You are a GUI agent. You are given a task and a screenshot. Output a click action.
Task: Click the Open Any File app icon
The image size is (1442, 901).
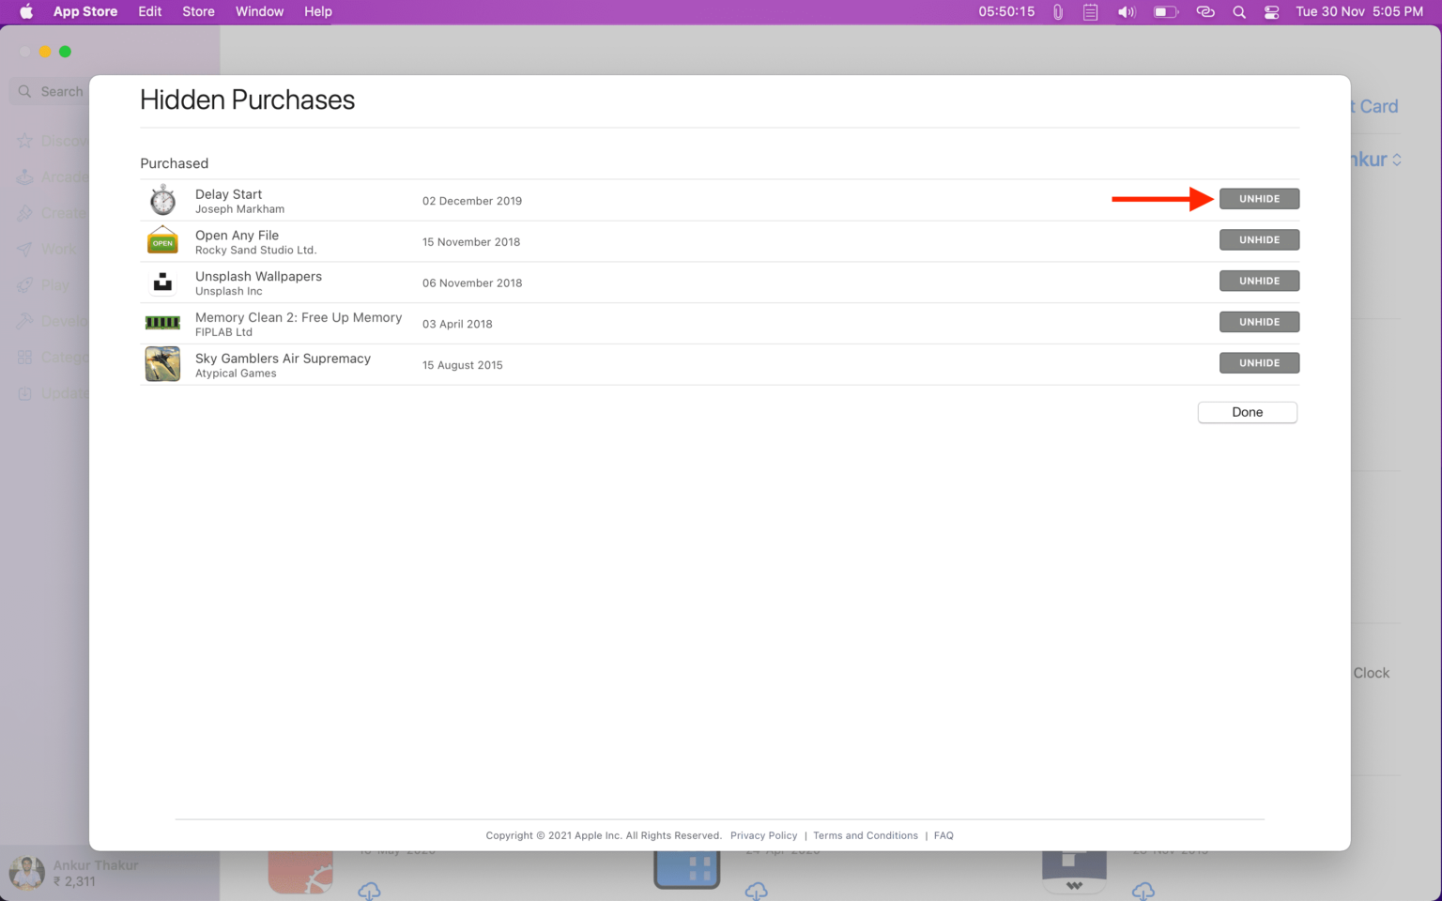[162, 241]
